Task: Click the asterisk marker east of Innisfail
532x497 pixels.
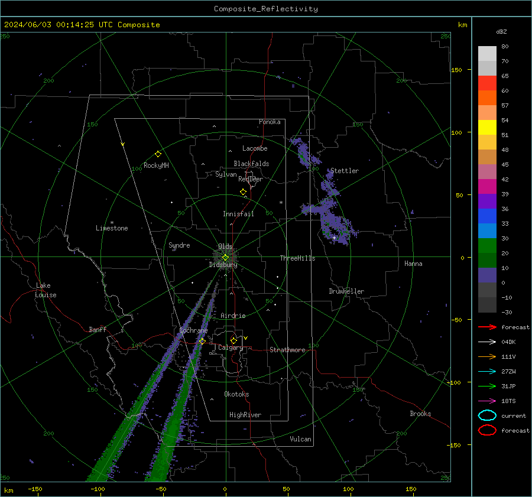Action: [x=281, y=203]
